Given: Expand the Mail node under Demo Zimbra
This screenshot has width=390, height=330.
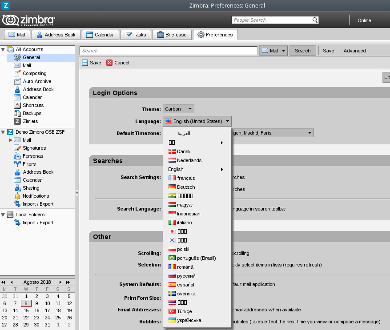Looking at the screenshot, I should coord(10,140).
